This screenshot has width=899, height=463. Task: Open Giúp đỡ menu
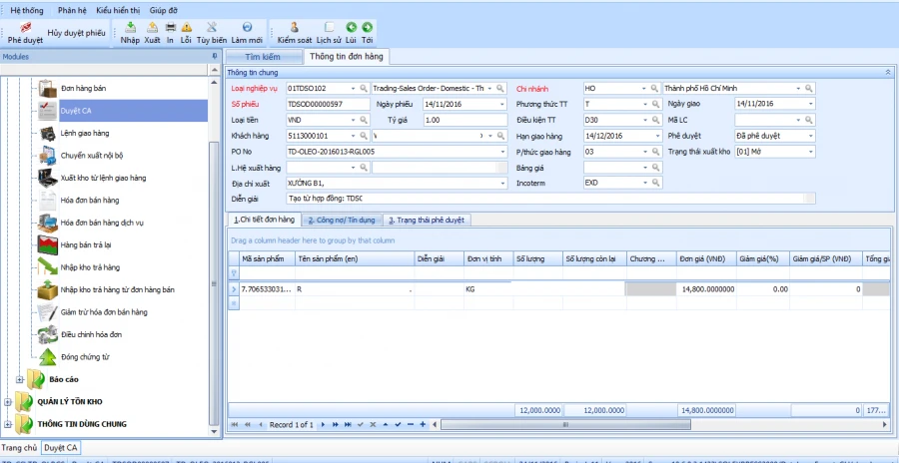pyautogui.click(x=164, y=10)
